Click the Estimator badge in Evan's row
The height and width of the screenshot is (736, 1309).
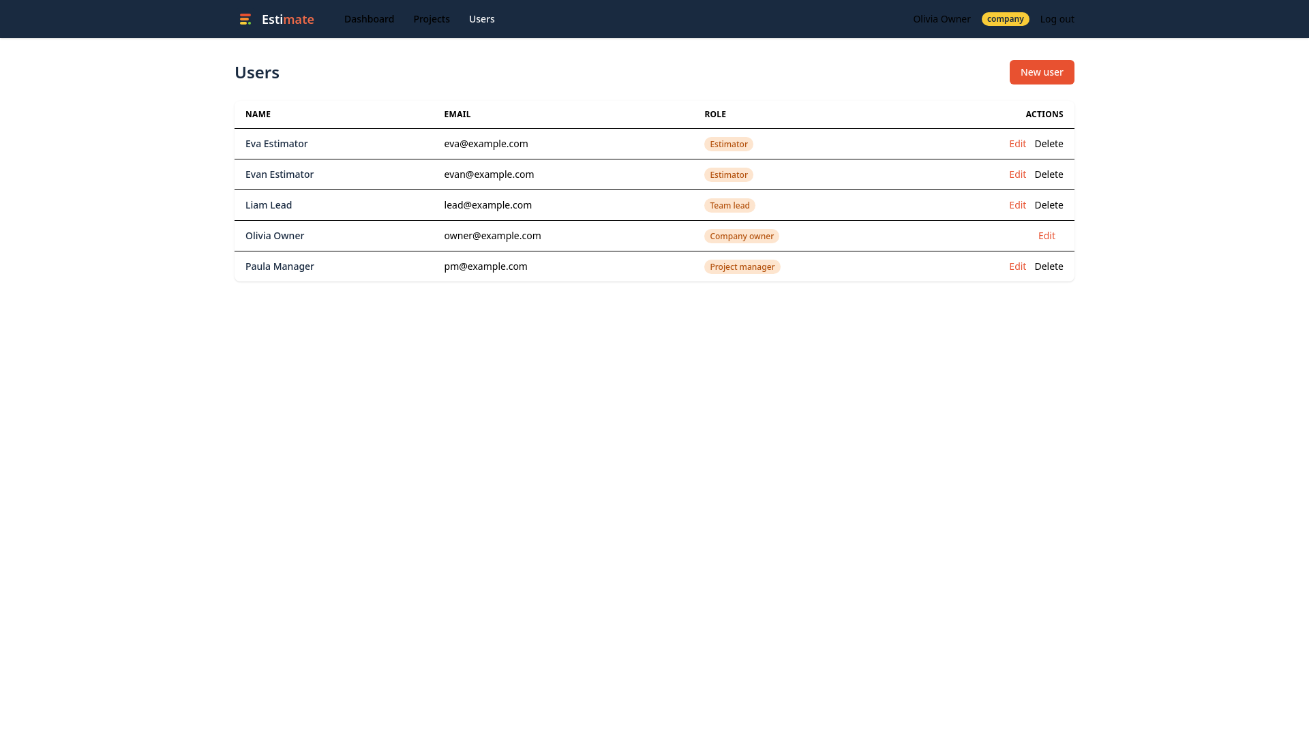point(729,174)
